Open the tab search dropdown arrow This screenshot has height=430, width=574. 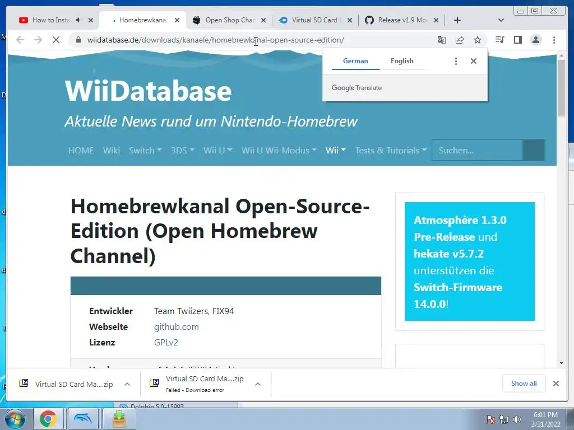tap(501, 20)
